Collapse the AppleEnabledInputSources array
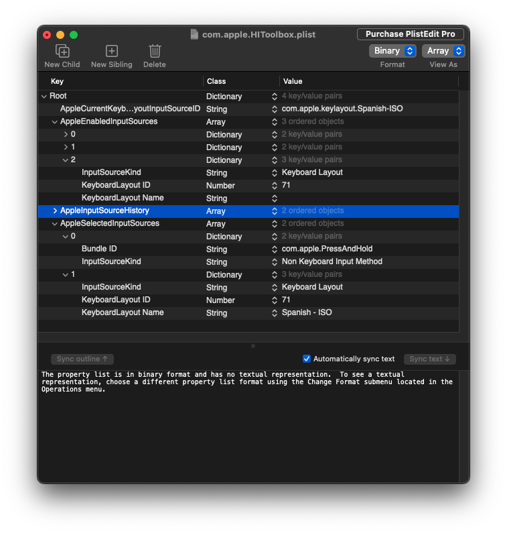This screenshot has height=533, width=507. [55, 122]
